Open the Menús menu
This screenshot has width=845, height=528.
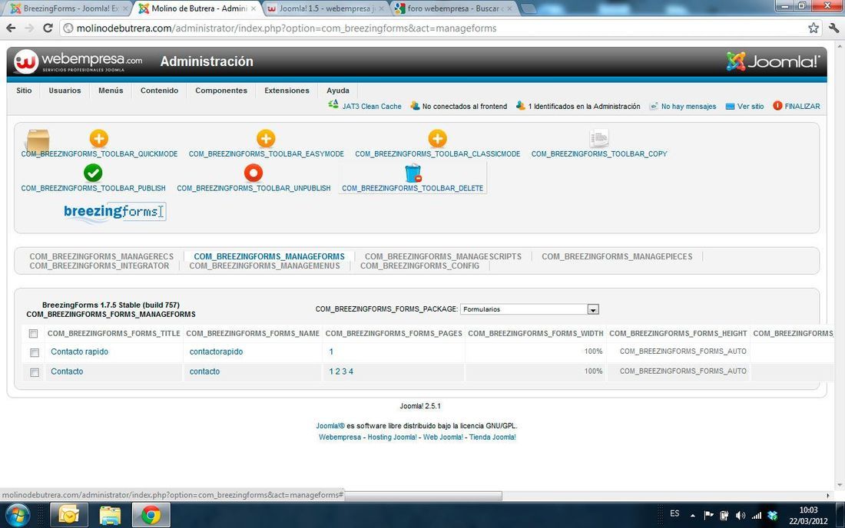(x=111, y=91)
